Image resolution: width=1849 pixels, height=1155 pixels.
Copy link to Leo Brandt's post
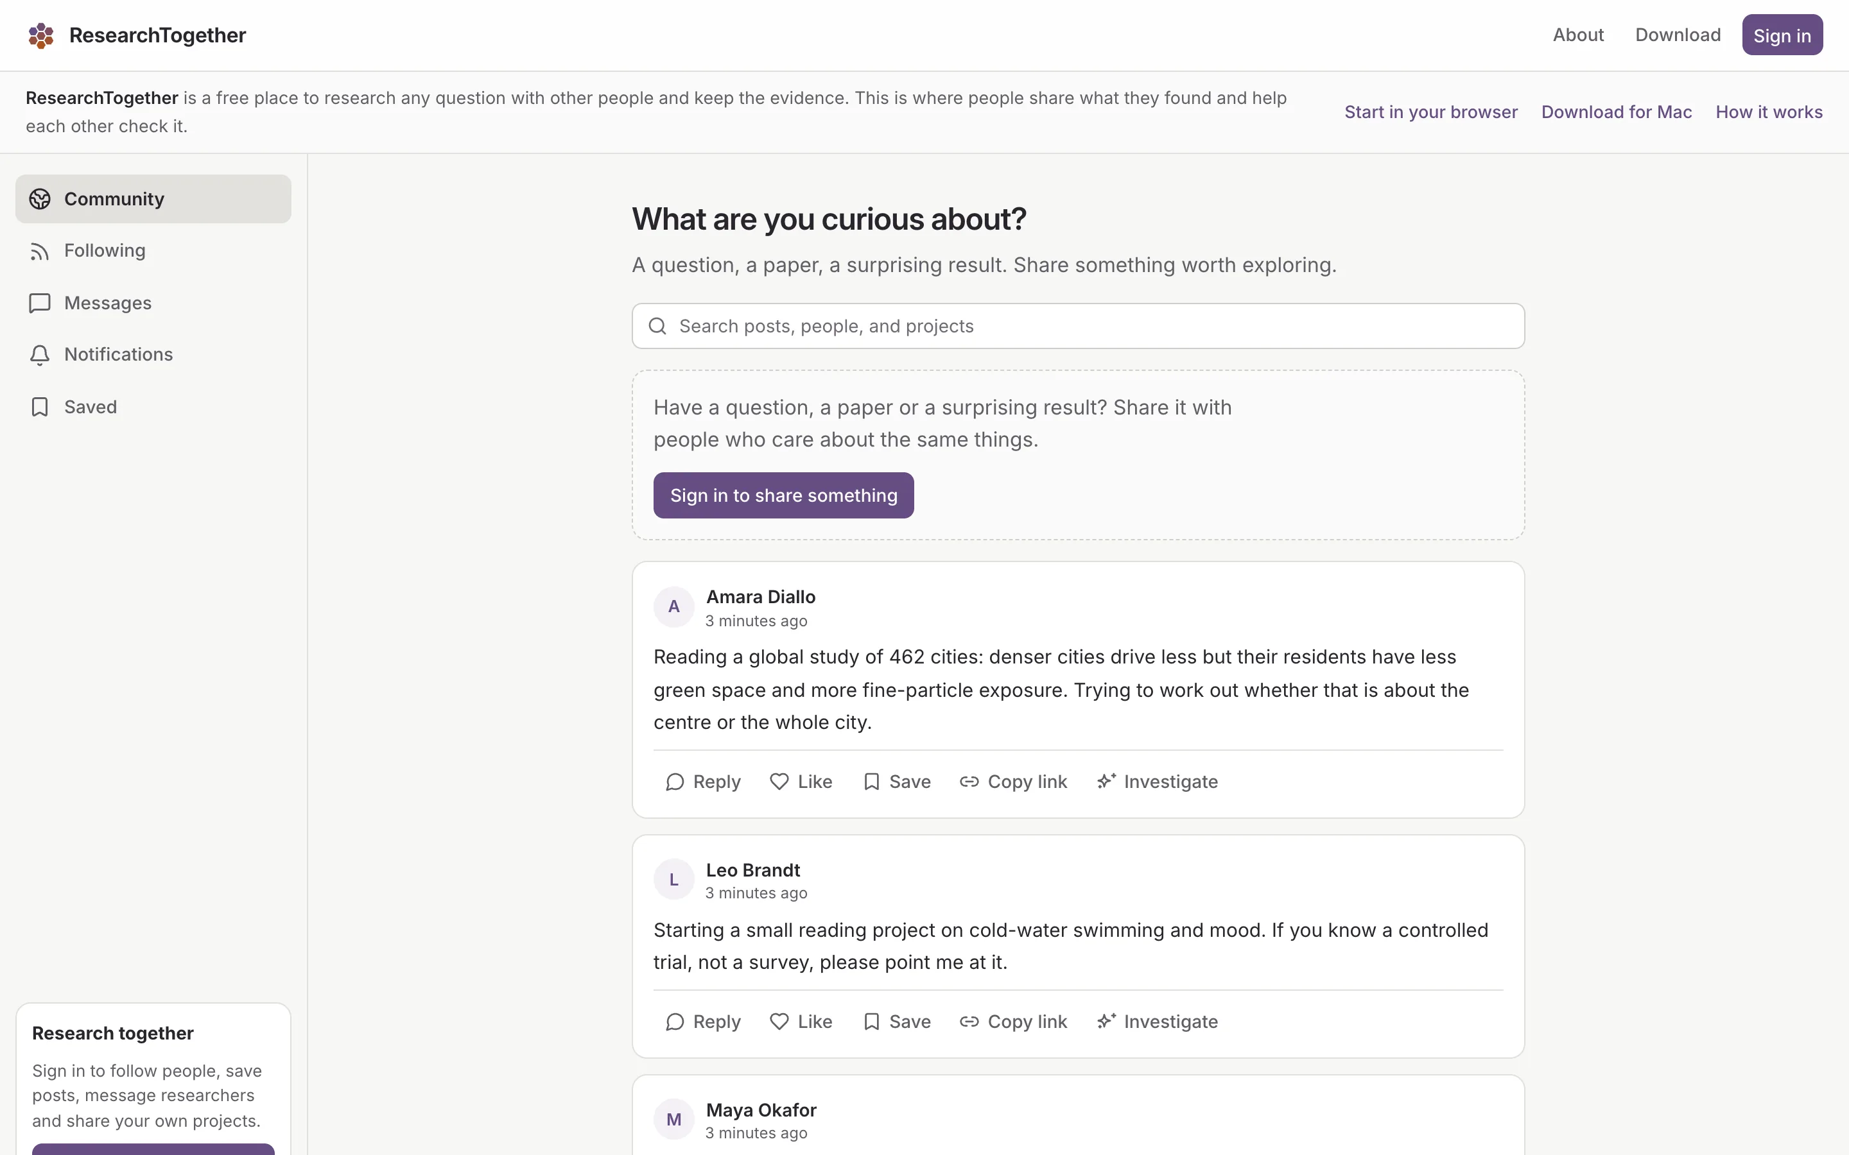coord(1013,1022)
